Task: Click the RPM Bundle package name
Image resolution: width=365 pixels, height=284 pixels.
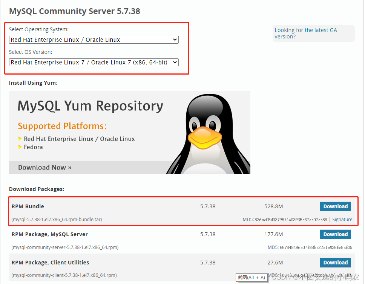Action: (28, 206)
